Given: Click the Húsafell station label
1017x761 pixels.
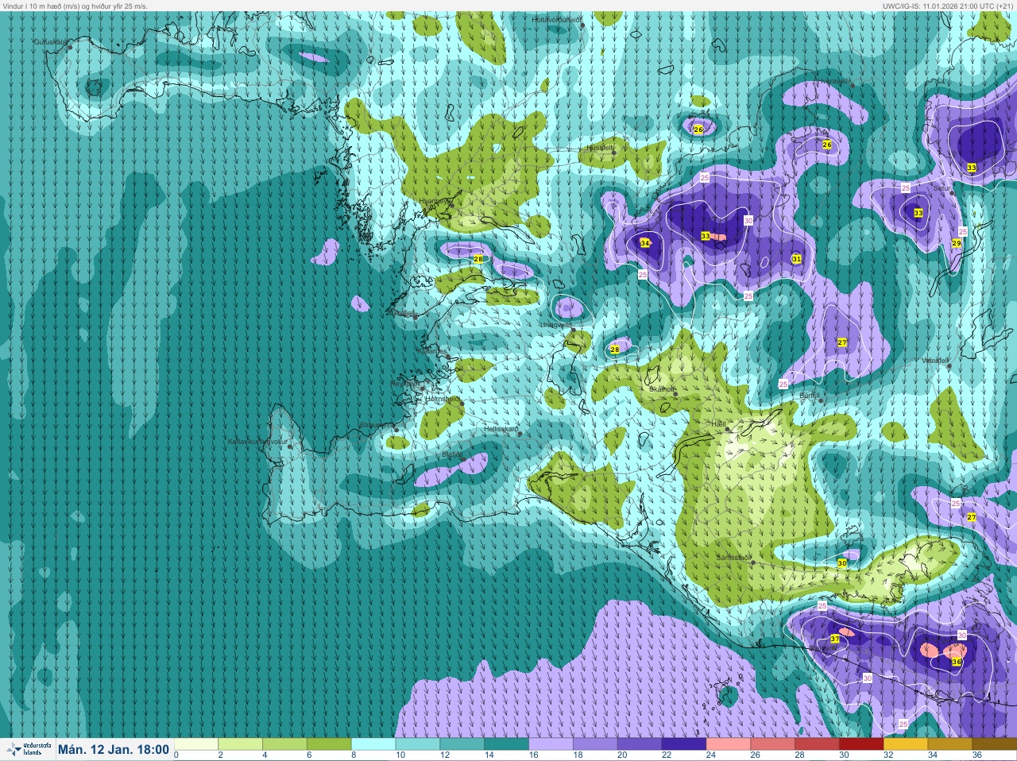Looking at the screenshot, I should coord(600,148).
